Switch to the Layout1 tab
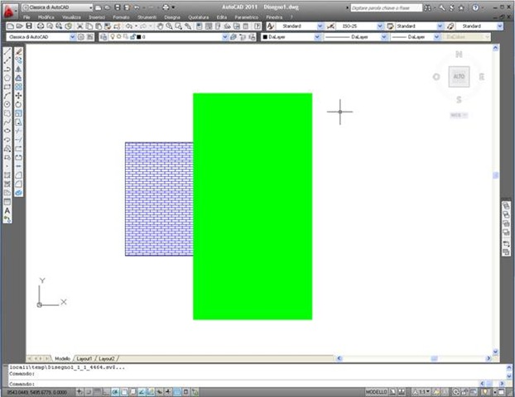The height and width of the screenshot is (397, 515). 84,359
